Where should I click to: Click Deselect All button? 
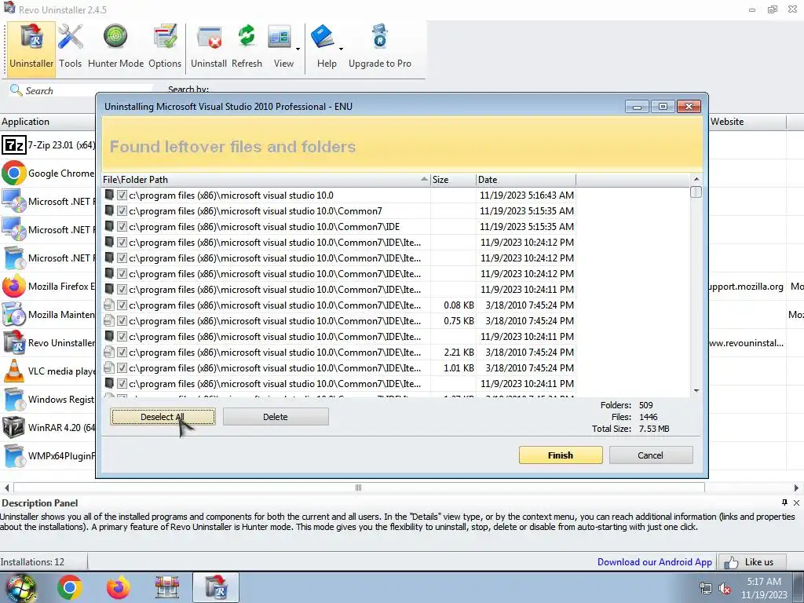(x=163, y=417)
